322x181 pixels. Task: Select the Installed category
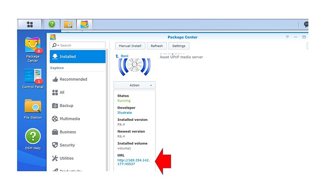tap(77, 56)
